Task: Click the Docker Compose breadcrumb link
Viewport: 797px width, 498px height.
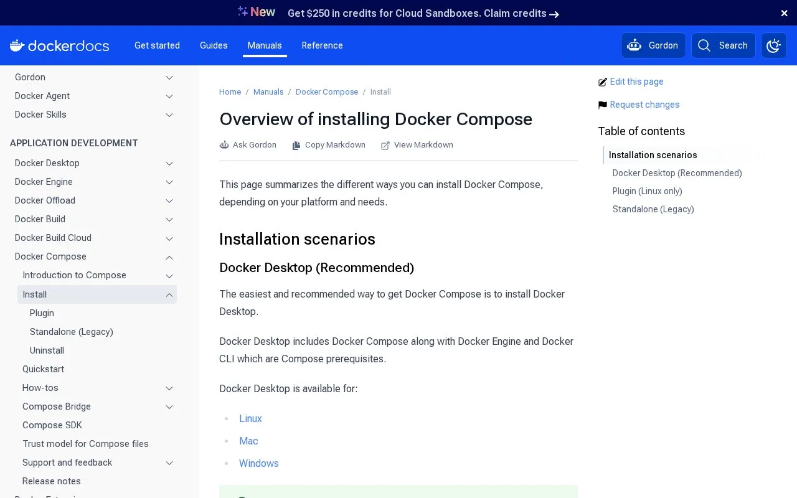Action: tap(327, 92)
